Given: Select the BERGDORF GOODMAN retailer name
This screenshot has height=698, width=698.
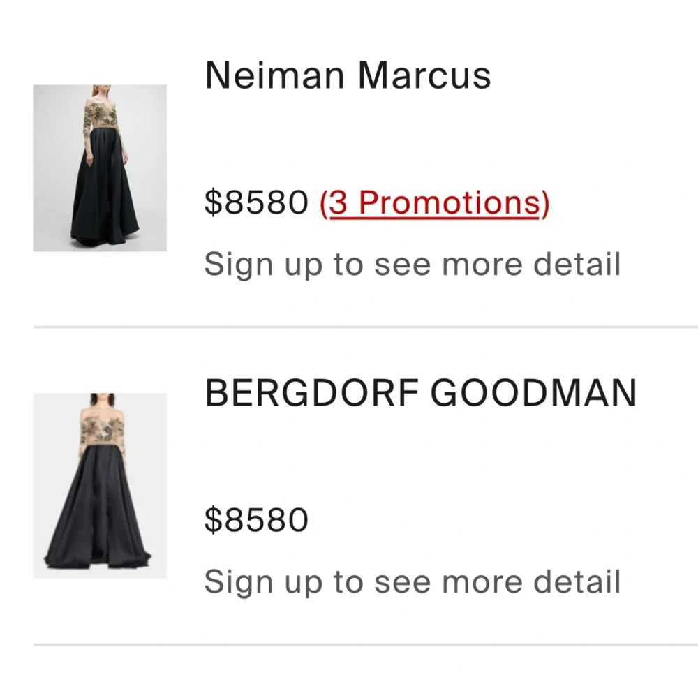Looking at the screenshot, I should [x=420, y=394].
